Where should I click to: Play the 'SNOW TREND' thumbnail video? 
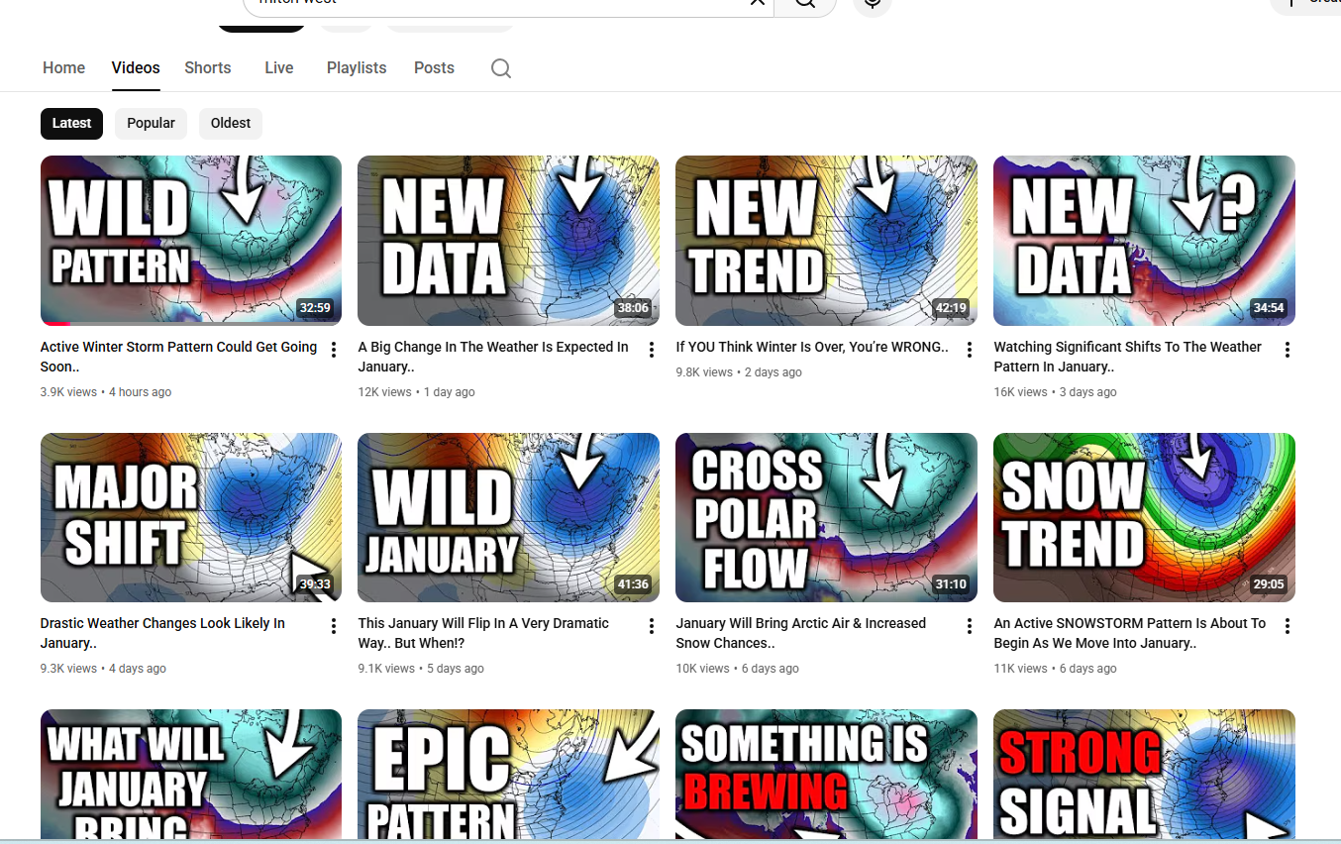[x=1144, y=517]
